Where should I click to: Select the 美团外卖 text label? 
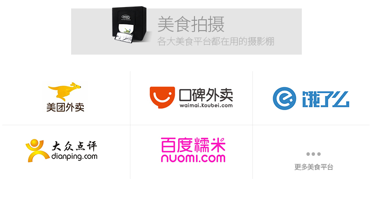click(x=65, y=107)
